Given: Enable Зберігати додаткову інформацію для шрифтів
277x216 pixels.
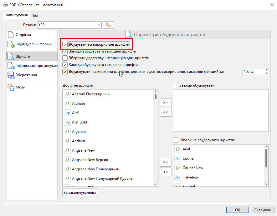Looking at the screenshot, I should tap(65, 58).
